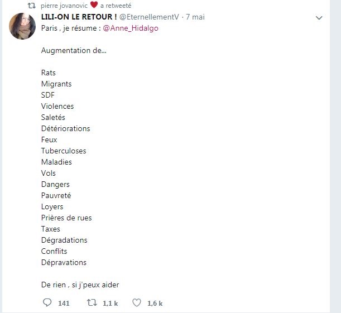Like the tweet with the heart icon
The height and width of the screenshot is (313, 341).
click(x=136, y=303)
